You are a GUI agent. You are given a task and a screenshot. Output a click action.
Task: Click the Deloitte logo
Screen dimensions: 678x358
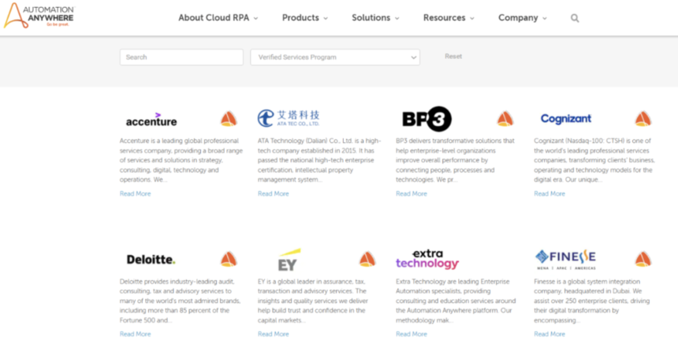[151, 260]
